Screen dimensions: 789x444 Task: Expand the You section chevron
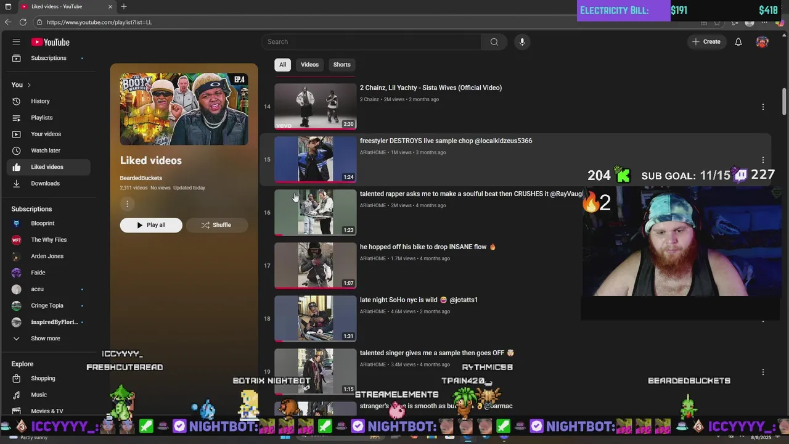pyautogui.click(x=29, y=85)
